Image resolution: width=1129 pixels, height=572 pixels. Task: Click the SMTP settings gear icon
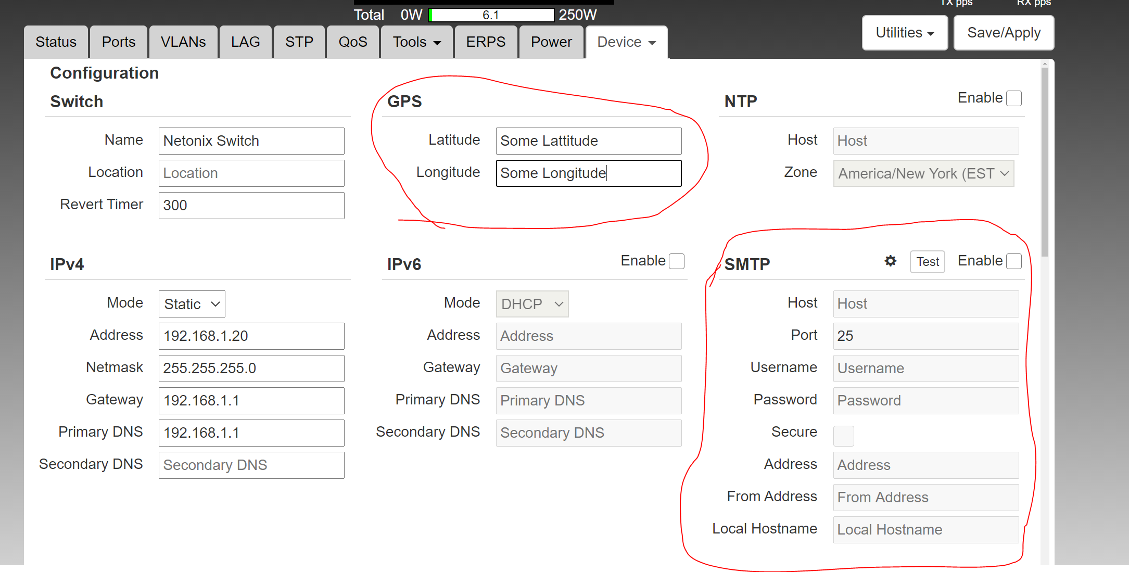tap(890, 261)
